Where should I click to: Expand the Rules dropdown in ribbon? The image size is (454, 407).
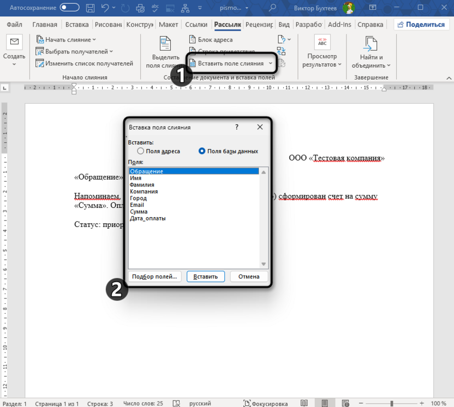[x=289, y=39]
